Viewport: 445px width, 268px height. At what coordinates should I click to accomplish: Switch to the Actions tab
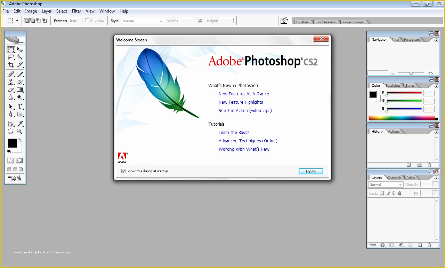click(x=394, y=131)
